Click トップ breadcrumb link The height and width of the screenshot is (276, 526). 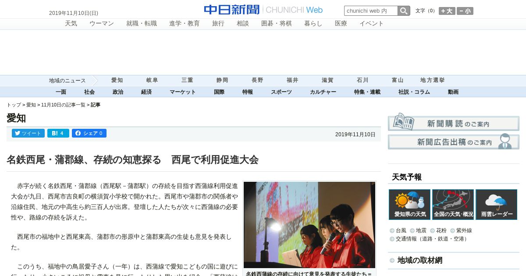14,105
